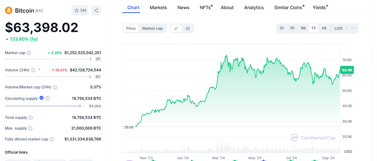This screenshot has width=377, height=161.
Task: Click the 3.37% Volume/Market cap value
Action: (x=95, y=87)
